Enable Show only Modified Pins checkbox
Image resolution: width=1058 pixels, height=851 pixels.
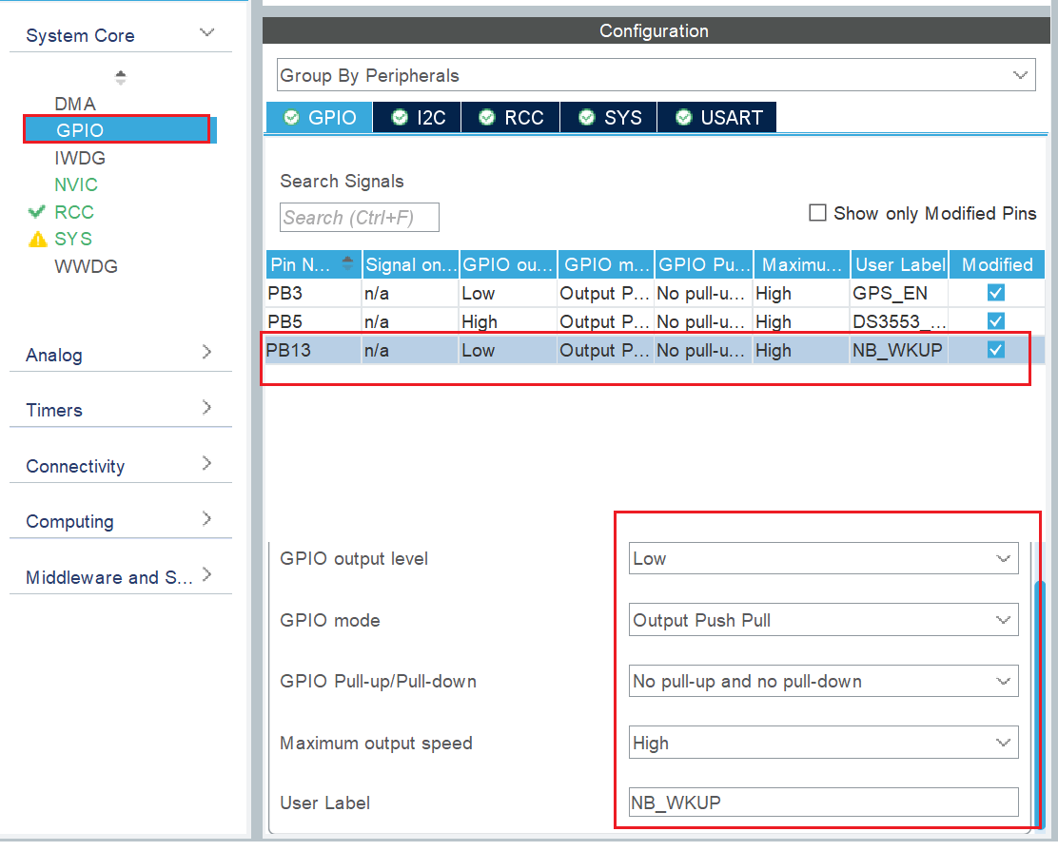pos(817,213)
